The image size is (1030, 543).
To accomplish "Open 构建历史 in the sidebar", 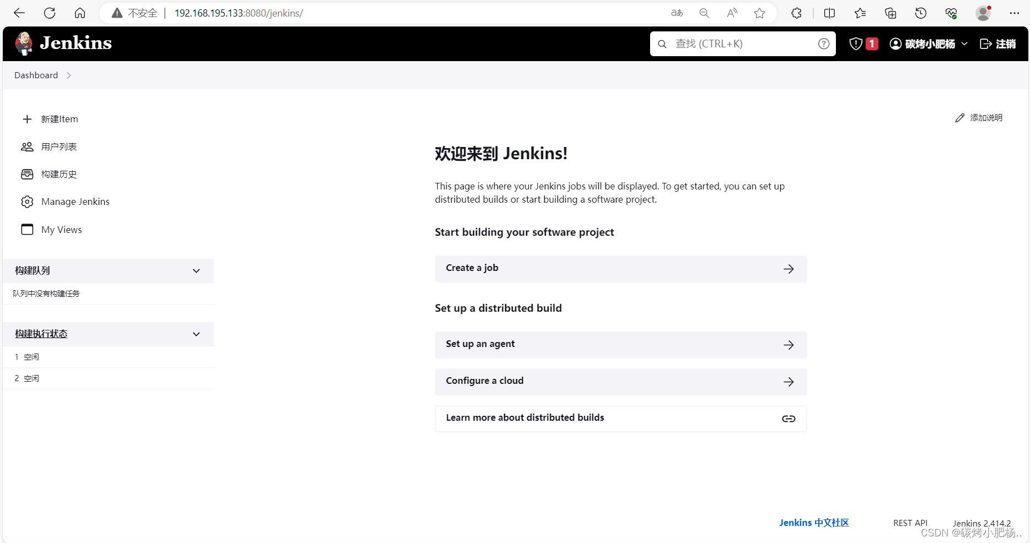I will pyautogui.click(x=49, y=174).
